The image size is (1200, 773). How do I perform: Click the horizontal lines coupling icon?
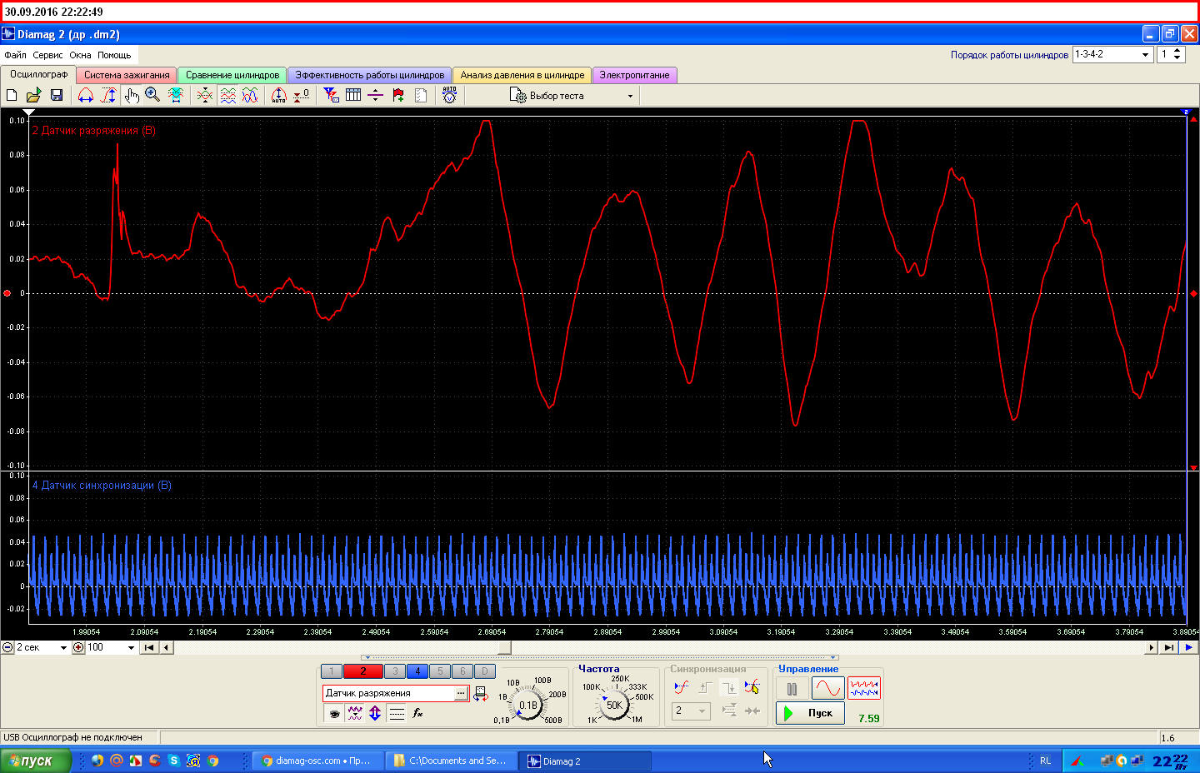click(397, 713)
